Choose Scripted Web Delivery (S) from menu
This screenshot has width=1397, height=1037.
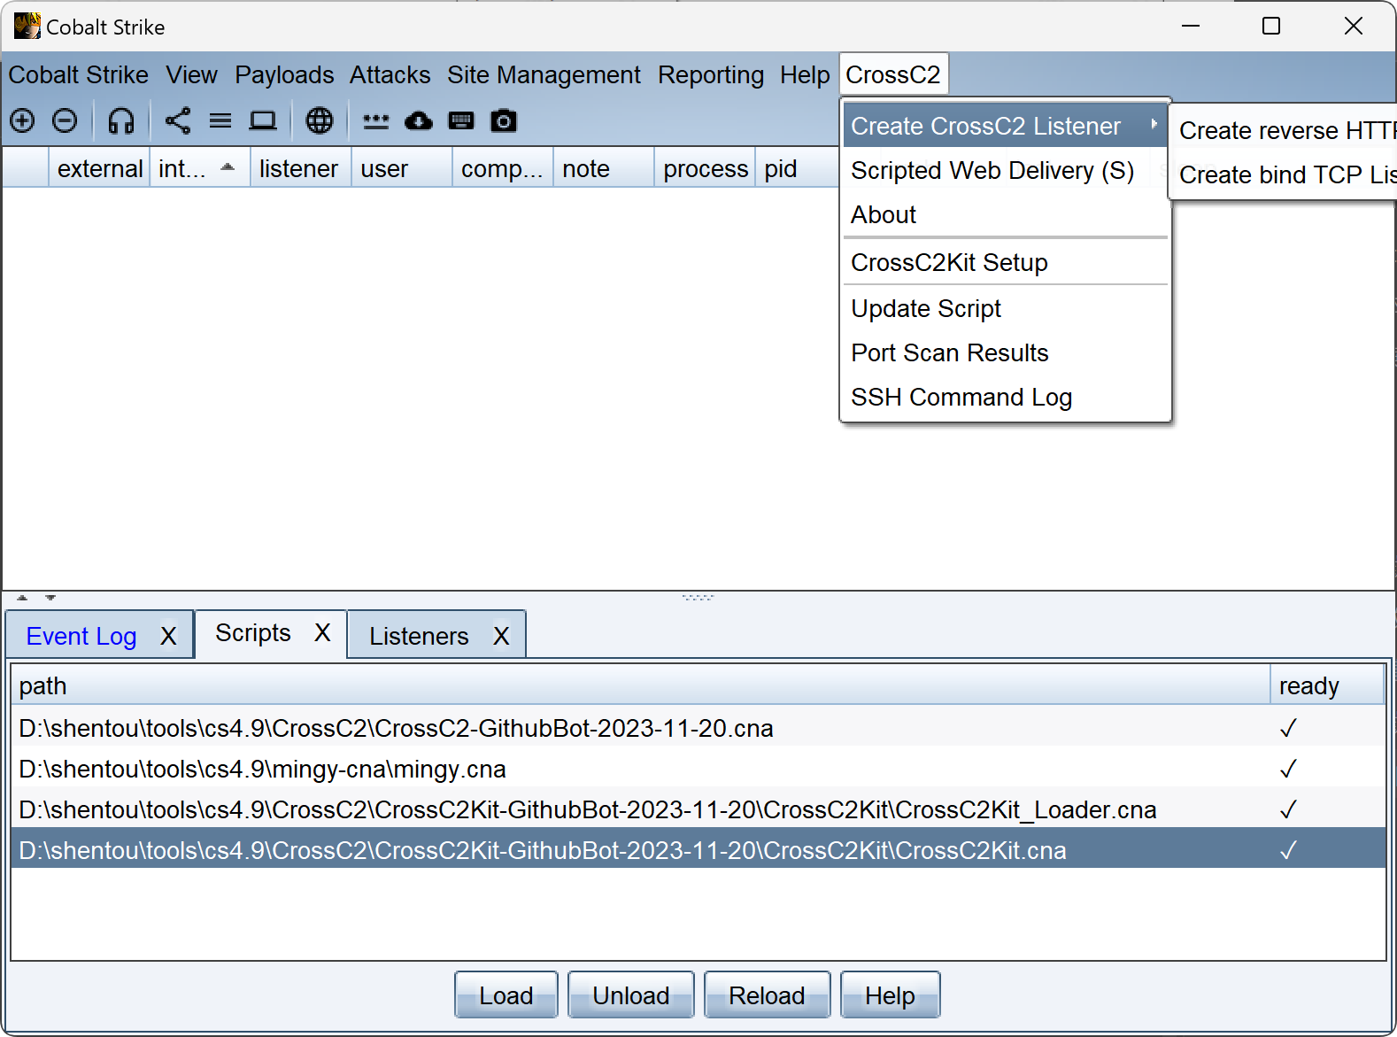pyautogui.click(x=1005, y=170)
